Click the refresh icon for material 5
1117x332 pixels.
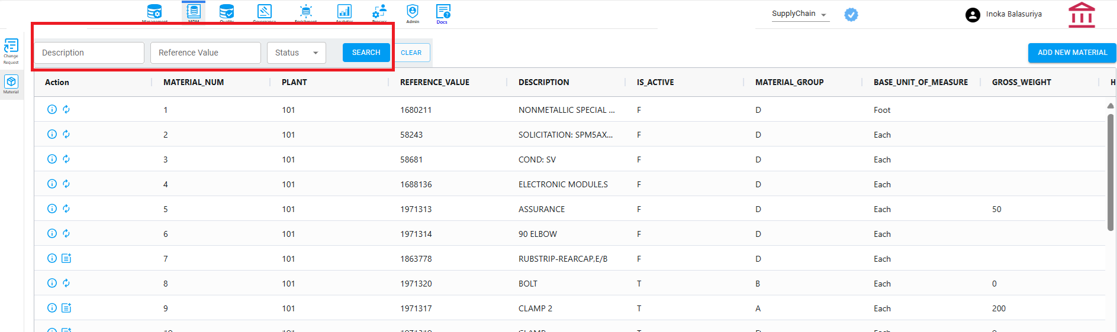[x=66, y=209]
